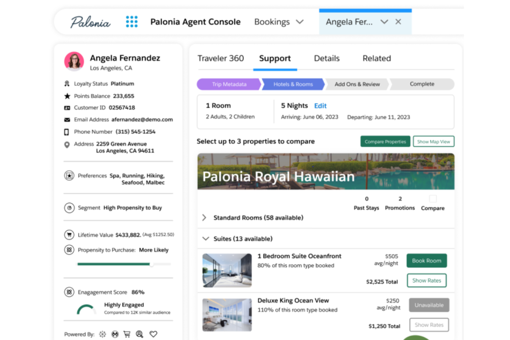Screen dimensions: 510x340
Task: Click the loyalty status medal icon
Action: [x=68, y=83]
